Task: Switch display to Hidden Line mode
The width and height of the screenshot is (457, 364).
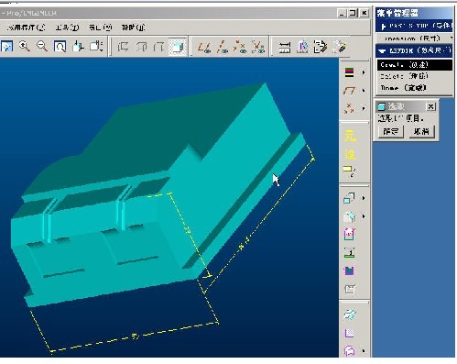Action: tap(141, 47)
